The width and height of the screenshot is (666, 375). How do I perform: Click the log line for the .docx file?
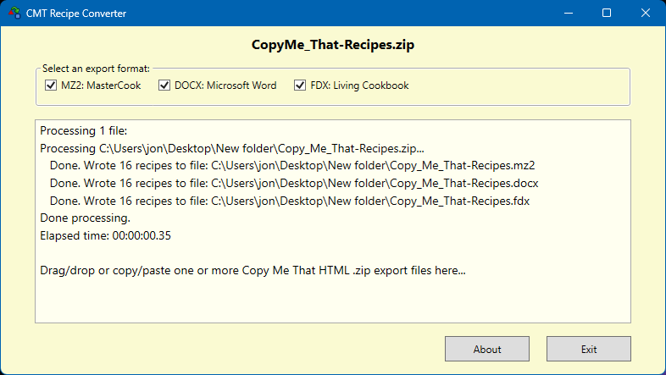pyautogui.click(x=294, y=183)
